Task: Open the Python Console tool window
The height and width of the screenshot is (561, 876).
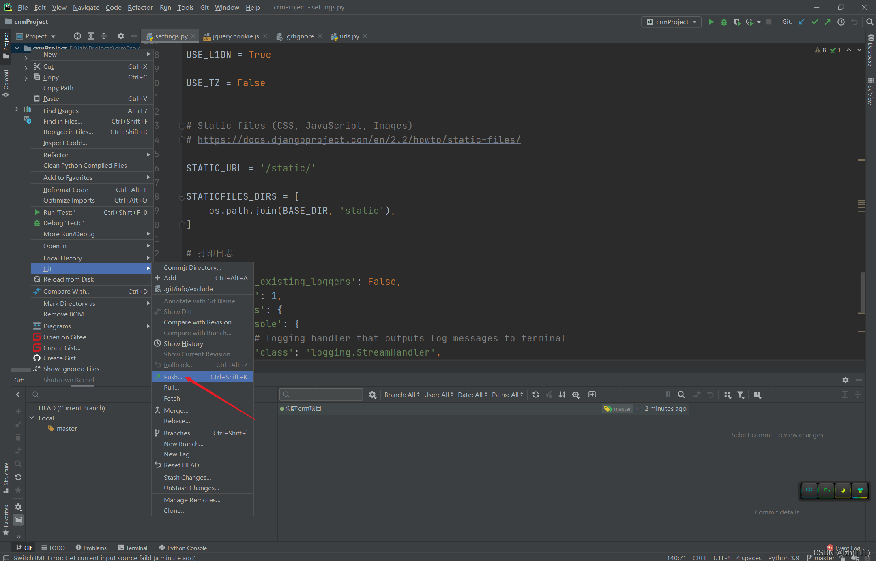Action: pyautogui.click(x=187, y=548)
